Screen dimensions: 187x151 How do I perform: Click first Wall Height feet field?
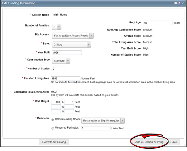click(69, 102)
